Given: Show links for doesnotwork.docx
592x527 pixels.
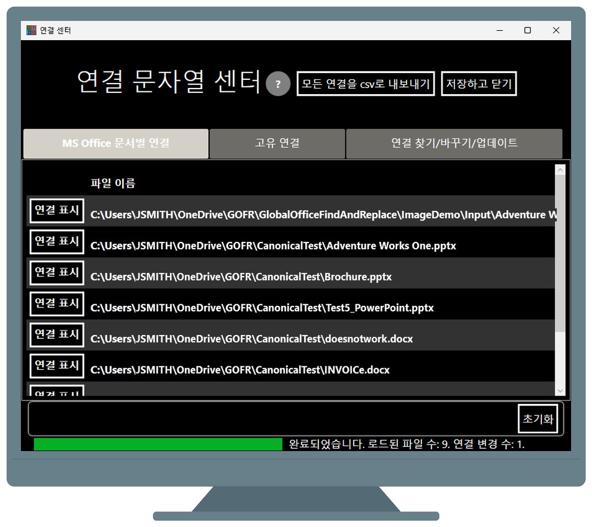Looking at the screenshot, I should [57, 334].
